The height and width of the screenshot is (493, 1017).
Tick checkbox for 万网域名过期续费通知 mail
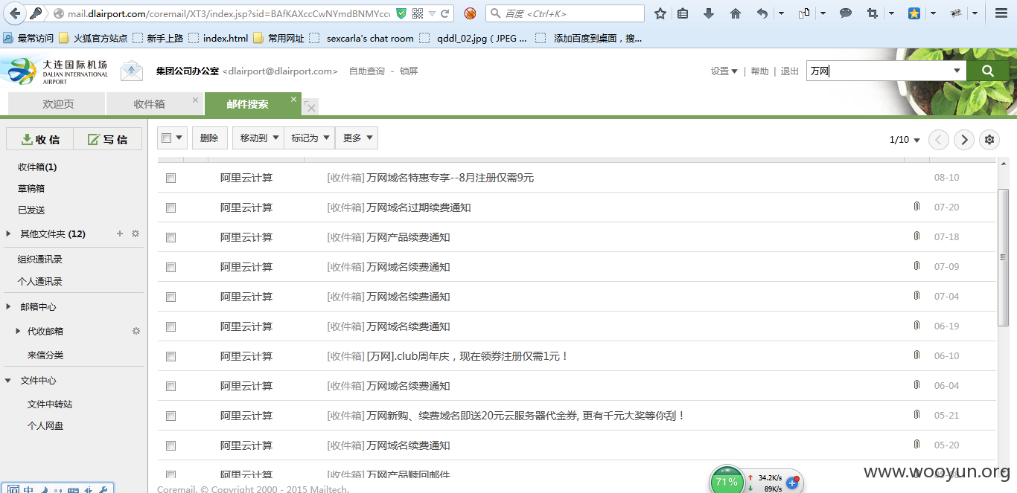tap(170, 207)
